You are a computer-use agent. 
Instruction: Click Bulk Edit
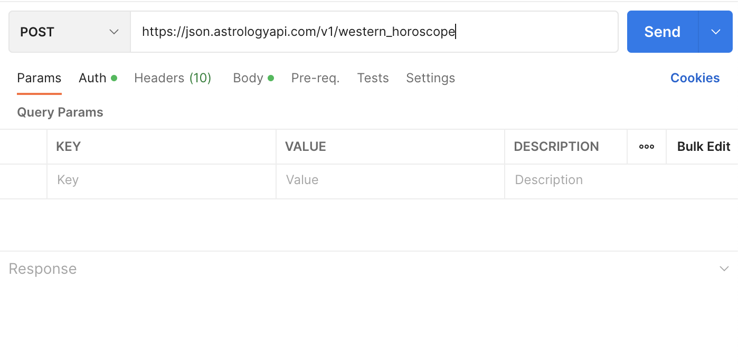[703, 147]
